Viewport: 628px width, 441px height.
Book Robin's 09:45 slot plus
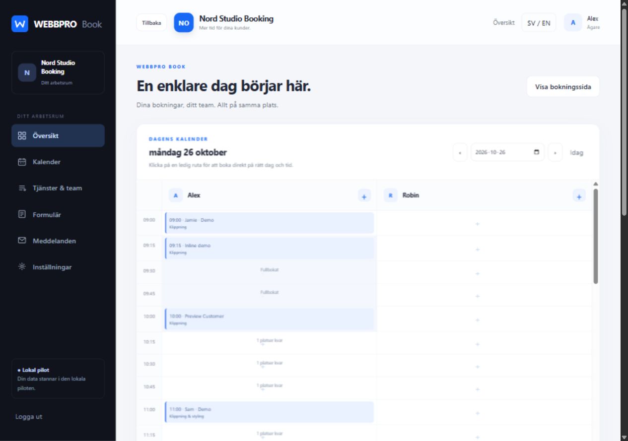point(478,296)
